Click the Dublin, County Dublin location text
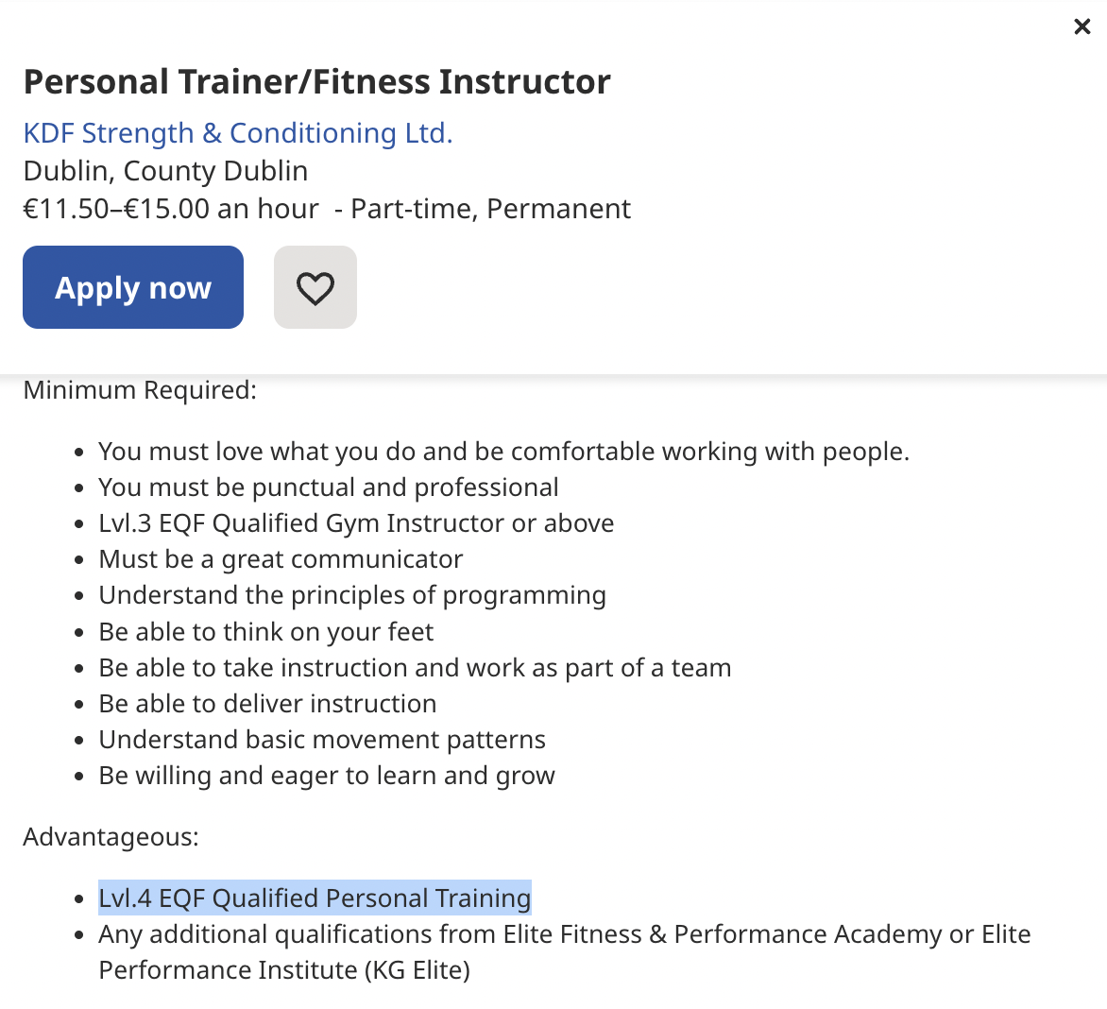Screen dimensions: 1107x1009 165,171
